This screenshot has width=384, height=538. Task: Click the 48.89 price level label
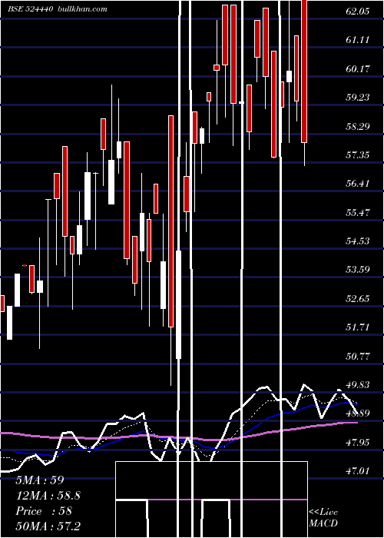tap(358, 413)
